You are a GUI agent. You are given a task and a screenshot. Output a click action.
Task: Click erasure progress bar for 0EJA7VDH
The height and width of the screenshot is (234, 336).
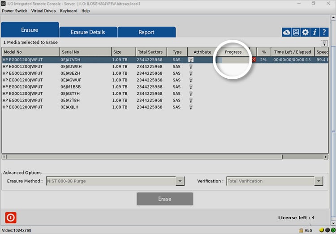click(x=234, y=60)
